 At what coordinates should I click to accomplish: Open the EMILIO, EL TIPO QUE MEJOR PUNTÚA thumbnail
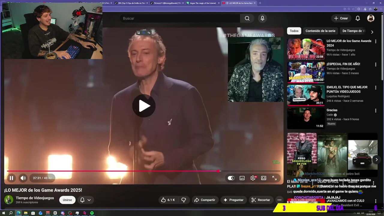[306, 95]
